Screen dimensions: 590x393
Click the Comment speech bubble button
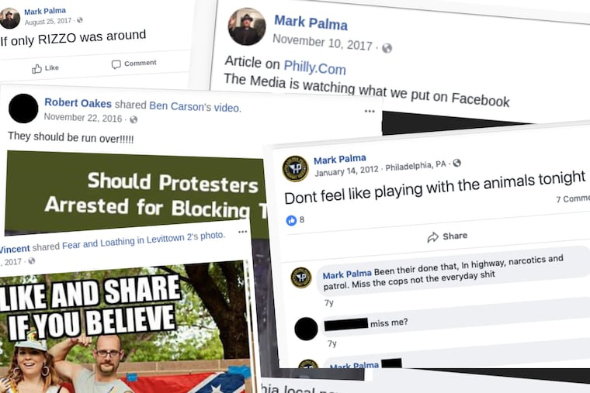(134, 64)
